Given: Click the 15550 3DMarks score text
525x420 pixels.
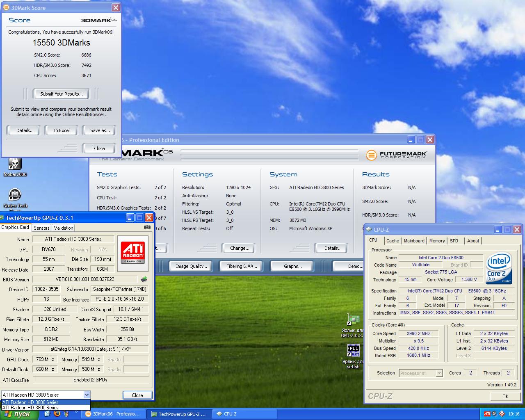Looking at the screenshot, I should [x=62, y=43].
